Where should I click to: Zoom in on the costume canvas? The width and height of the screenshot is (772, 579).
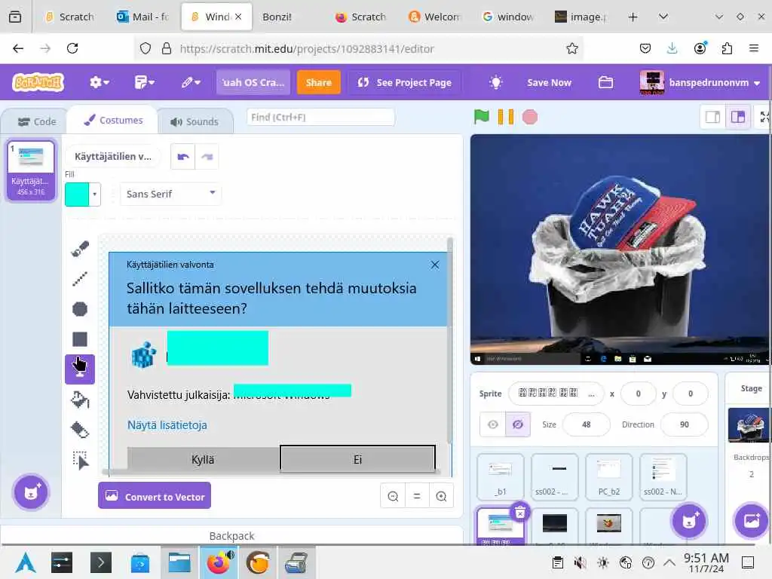tap(441, 496)
